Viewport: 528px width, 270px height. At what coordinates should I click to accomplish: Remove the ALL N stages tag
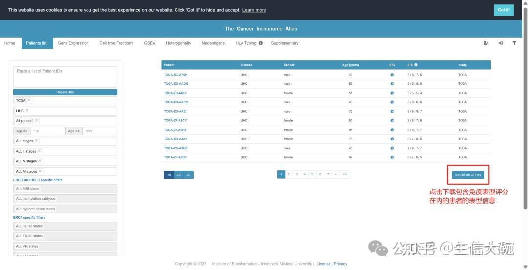pos(40,160)
